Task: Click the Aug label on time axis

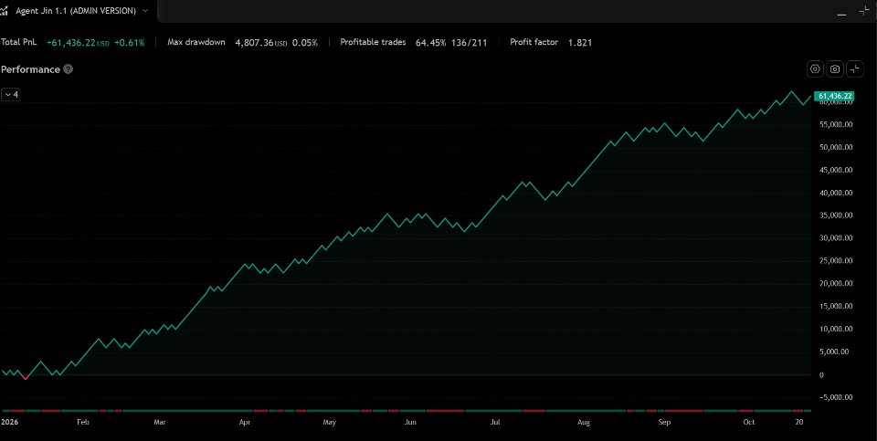Action: [584, 423]
